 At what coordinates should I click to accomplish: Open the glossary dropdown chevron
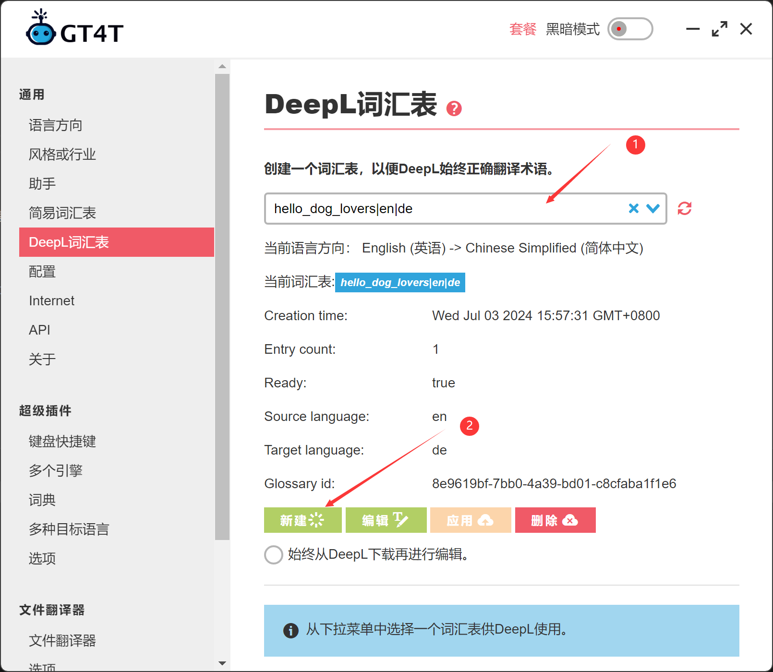click(x=653, y=208)
